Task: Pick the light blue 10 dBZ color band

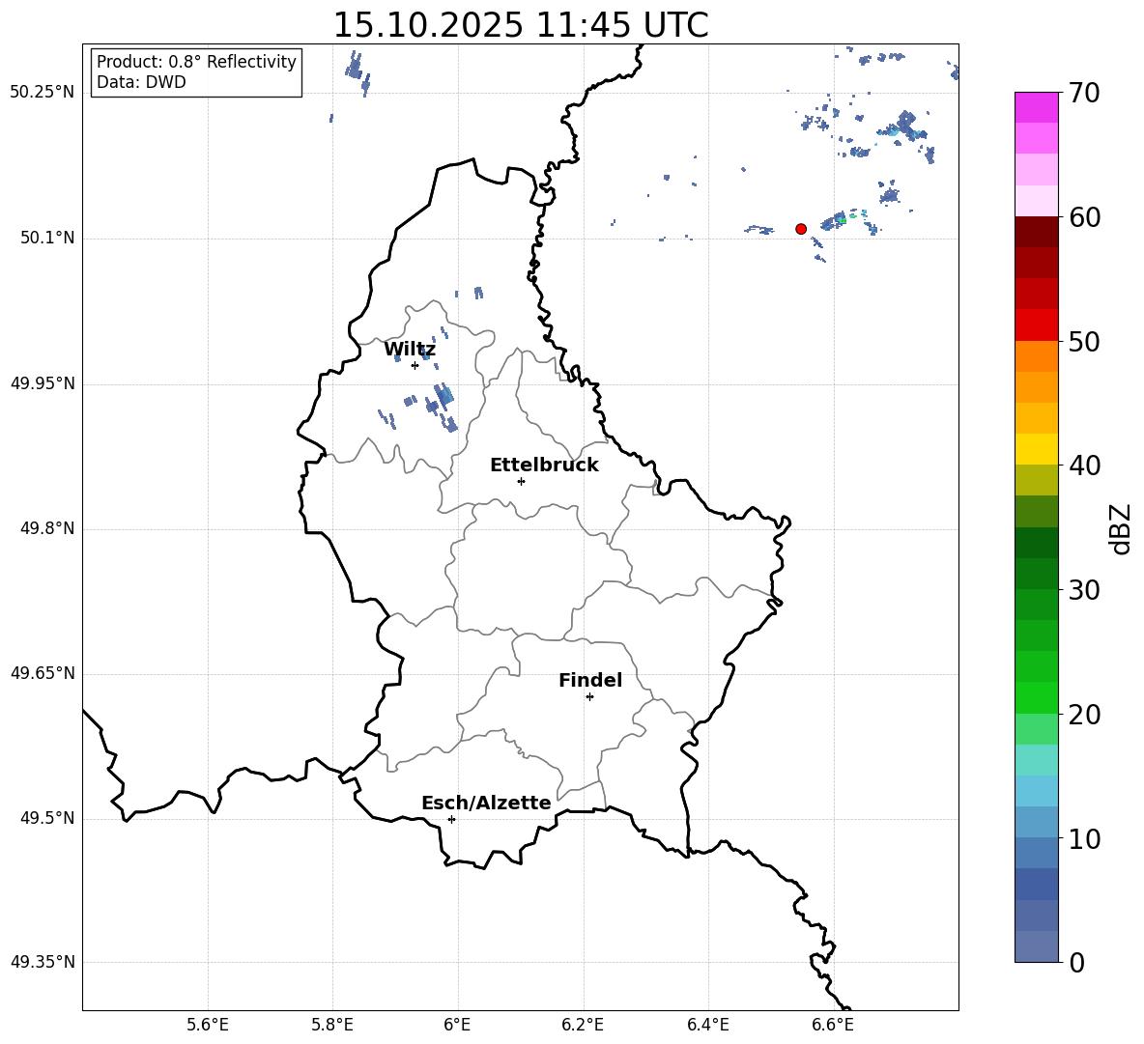Action: (1037, 822)
